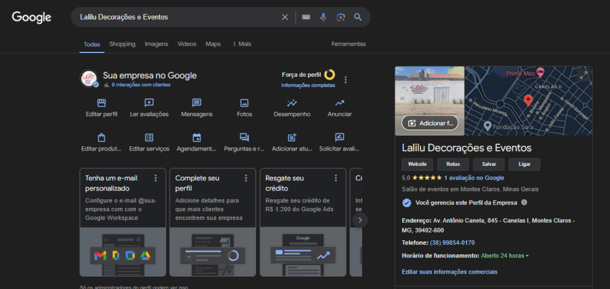Click the Website button

tap(417, 164)
